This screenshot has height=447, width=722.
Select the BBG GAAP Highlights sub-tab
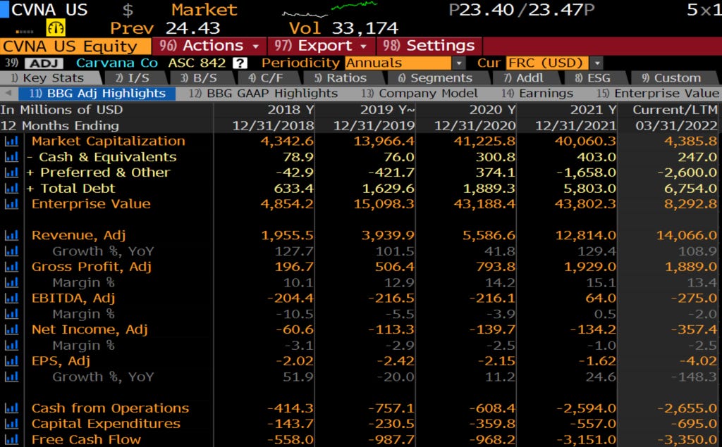pos(264,94)
